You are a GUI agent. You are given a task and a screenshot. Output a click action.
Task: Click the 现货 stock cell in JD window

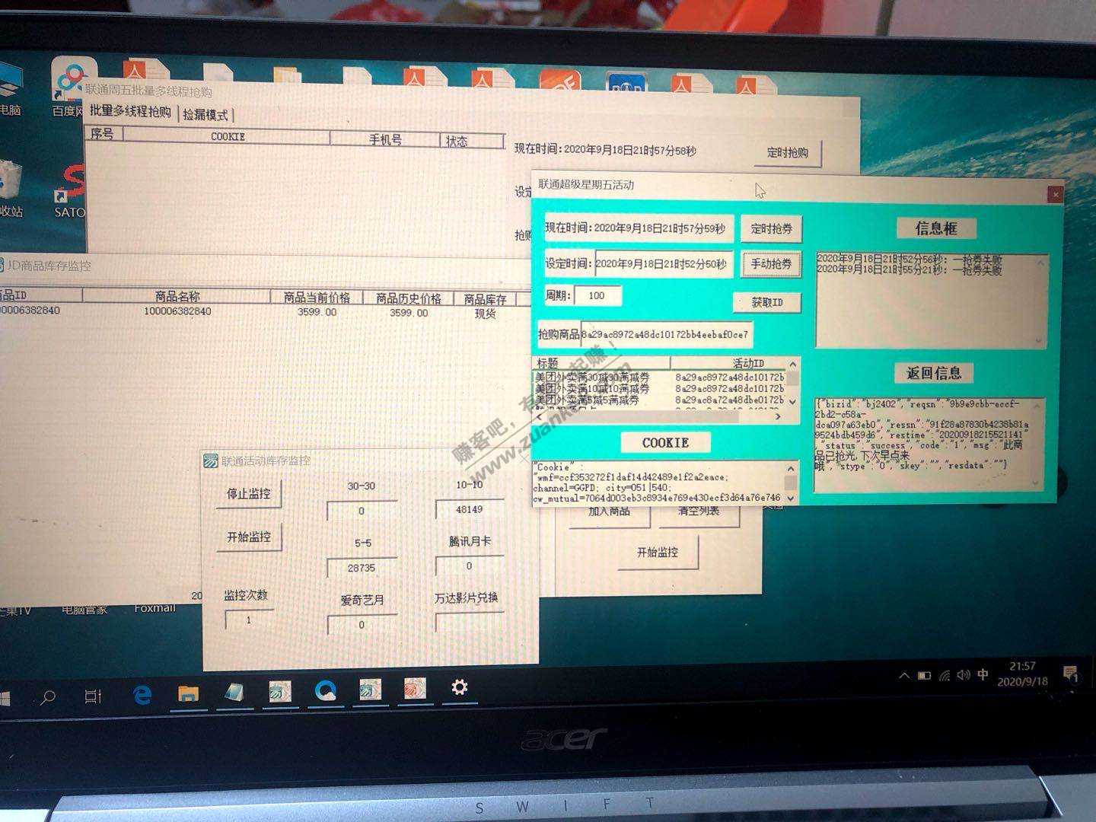pyautogui.click(x=485, y=314)
